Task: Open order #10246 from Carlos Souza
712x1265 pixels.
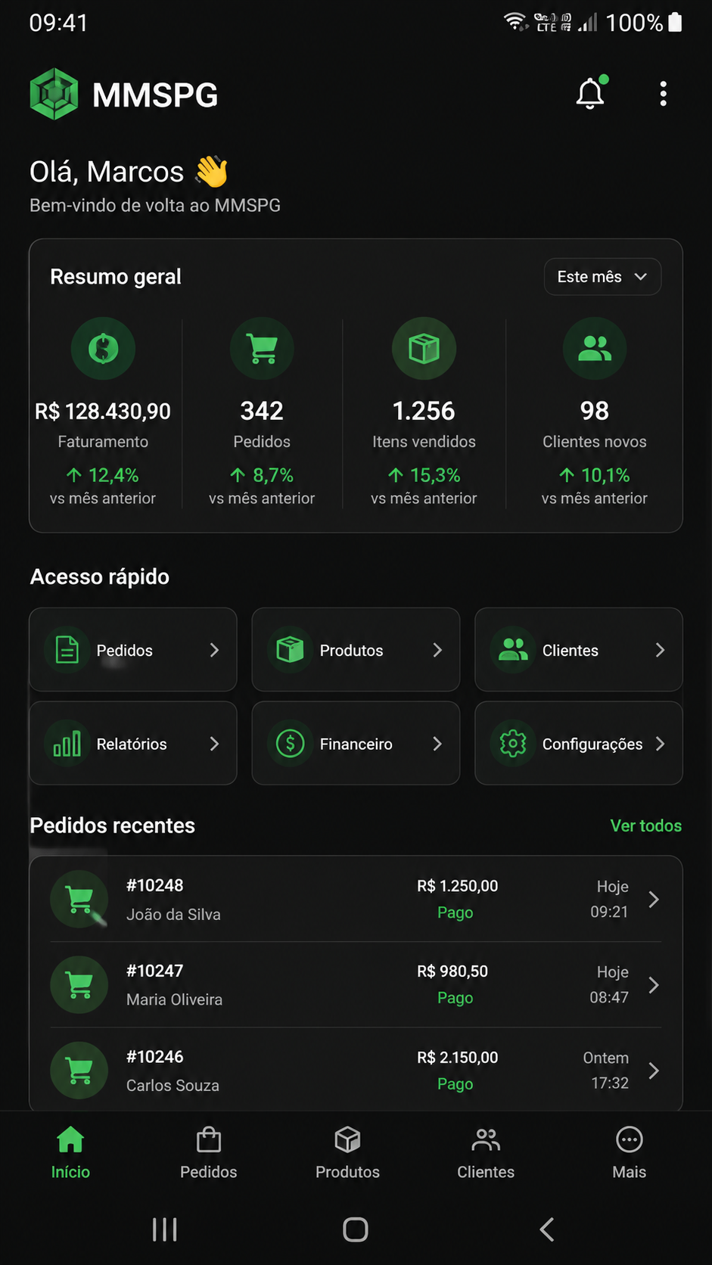Action: (x=356, y=1070)
